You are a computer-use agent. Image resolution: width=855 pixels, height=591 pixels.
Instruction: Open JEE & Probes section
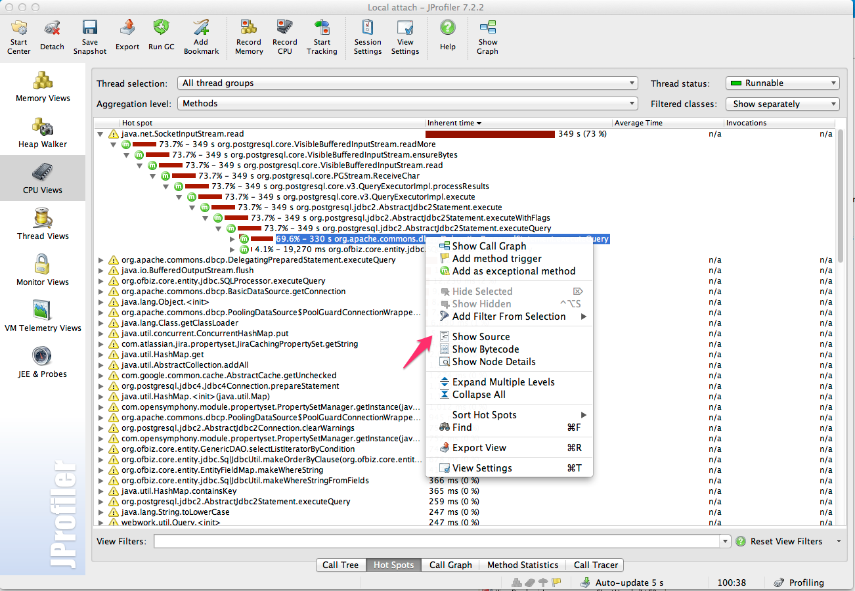point(43,362)
